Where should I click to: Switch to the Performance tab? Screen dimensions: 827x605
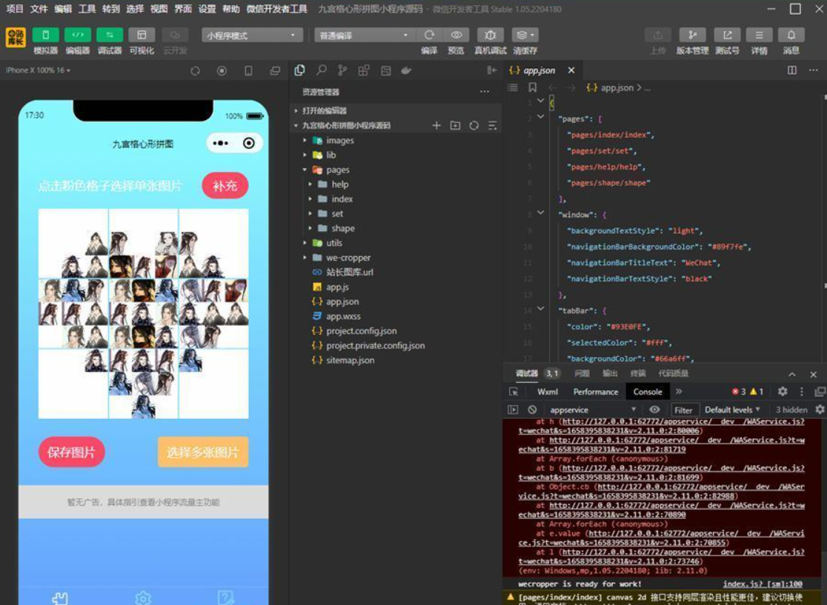tap(596, 392)
